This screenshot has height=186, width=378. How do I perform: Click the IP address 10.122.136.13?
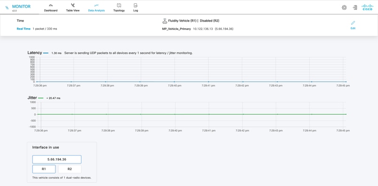(x=203, y=29)
